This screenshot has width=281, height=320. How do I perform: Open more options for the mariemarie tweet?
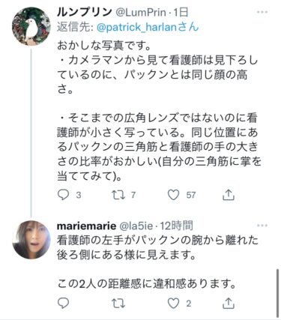262,226
